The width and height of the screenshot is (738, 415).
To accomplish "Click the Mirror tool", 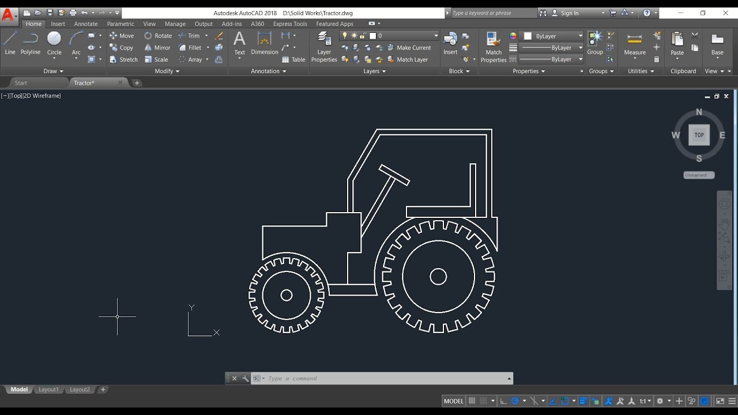I will pos(157,48).
